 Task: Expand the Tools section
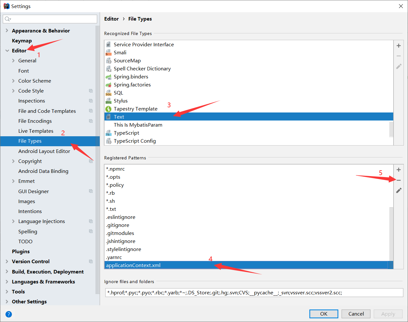point(7,291)
